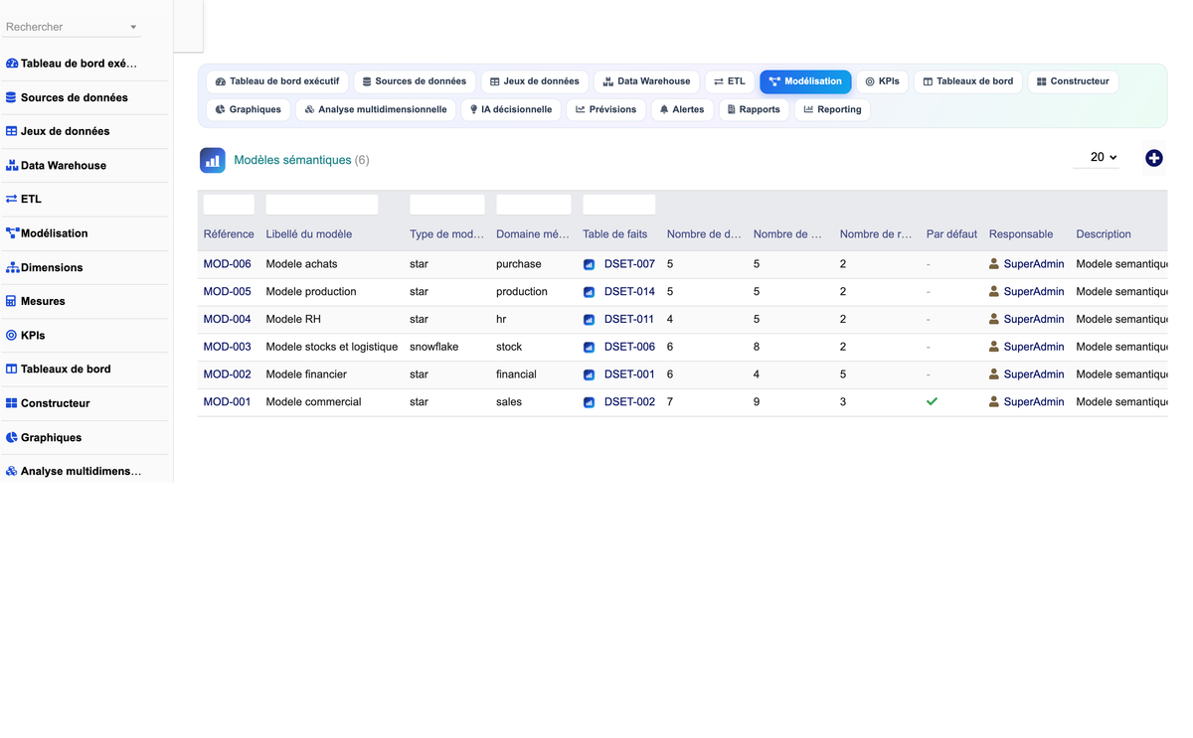Click the Modèles sémantiques header icon
Image resolution: width=1193 pixels, height=738 pixels.
click(x=213, y=160)
